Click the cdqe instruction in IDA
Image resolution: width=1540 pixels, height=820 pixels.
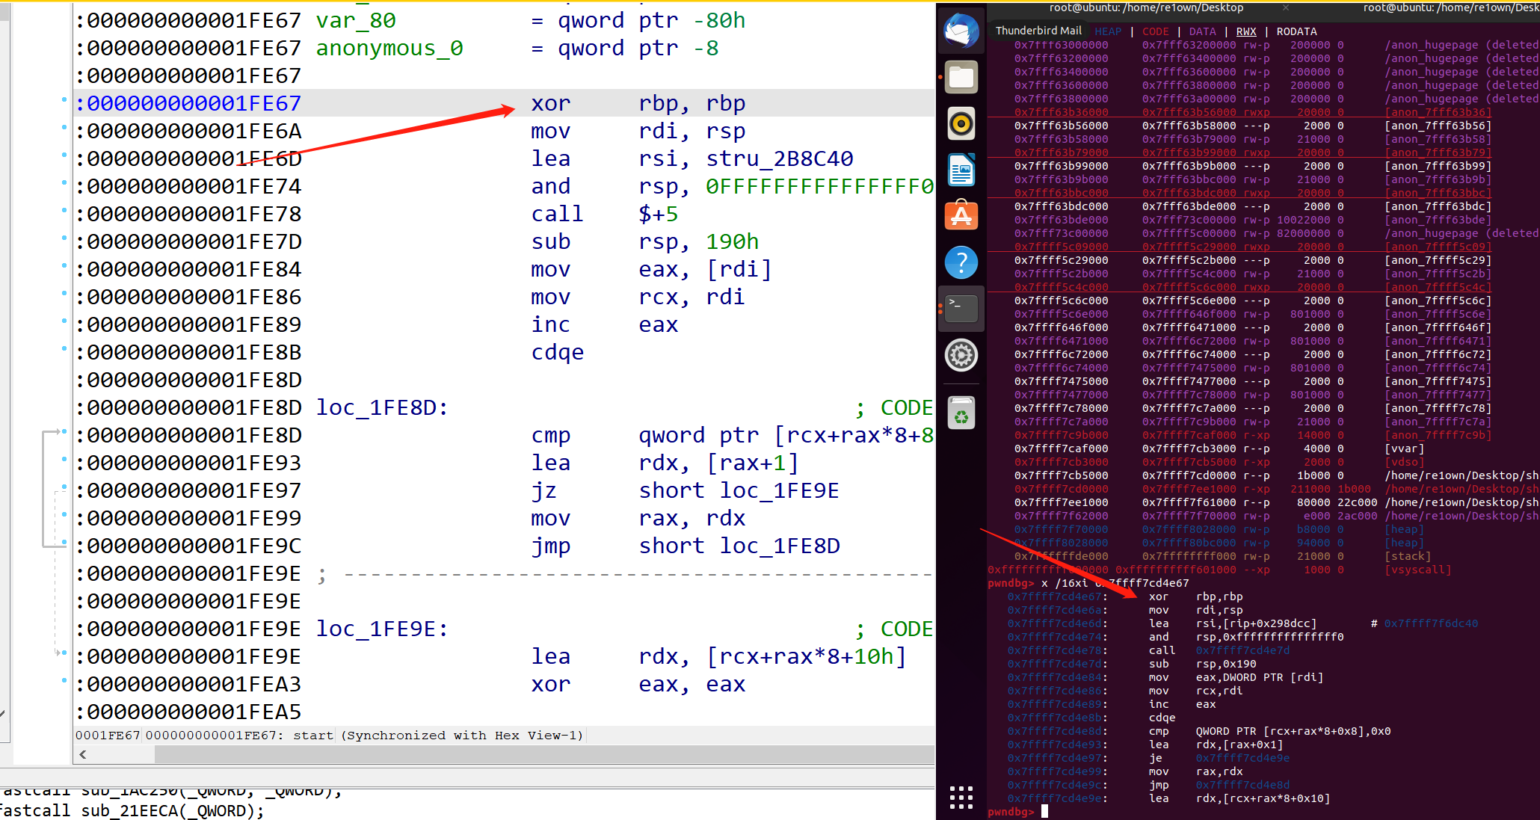[558, 352]
